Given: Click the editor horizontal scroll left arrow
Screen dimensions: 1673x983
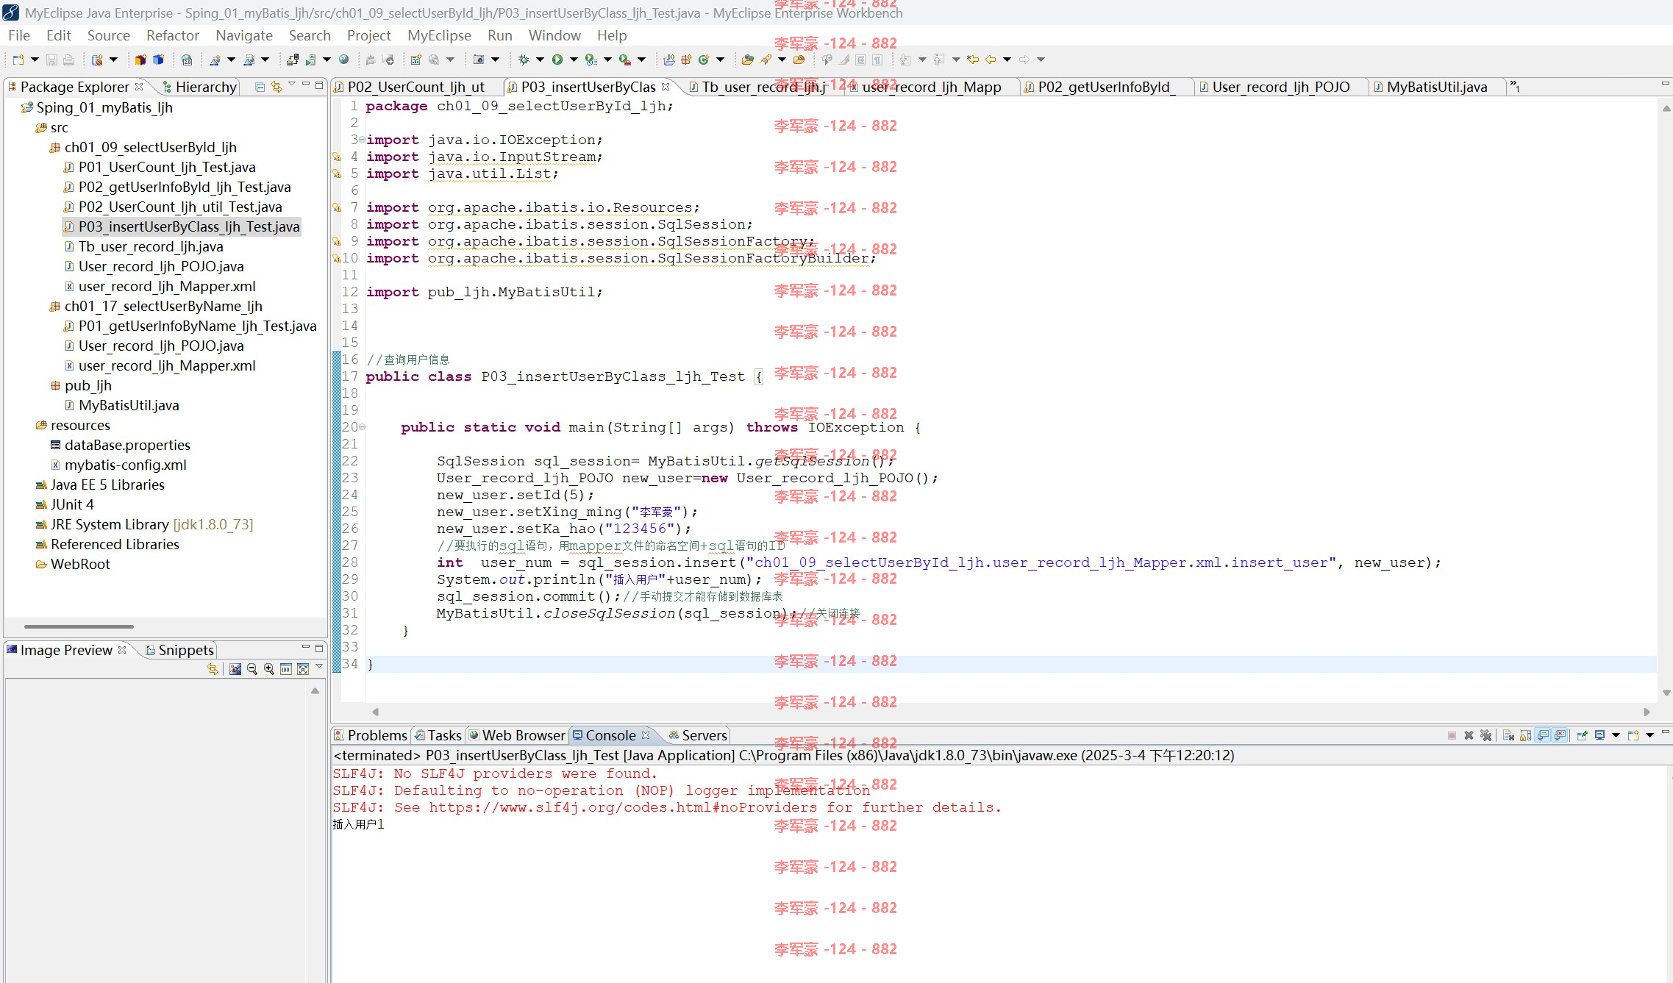Looking at the screenshot, I should point(375,712).
